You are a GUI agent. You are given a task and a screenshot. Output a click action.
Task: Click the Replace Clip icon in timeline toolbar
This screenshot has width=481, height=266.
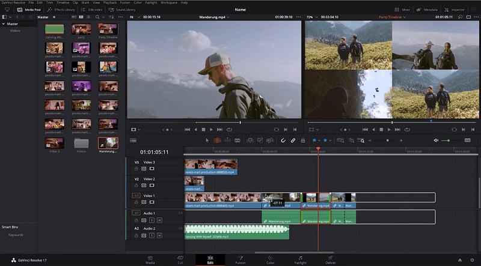pos(270,141)
